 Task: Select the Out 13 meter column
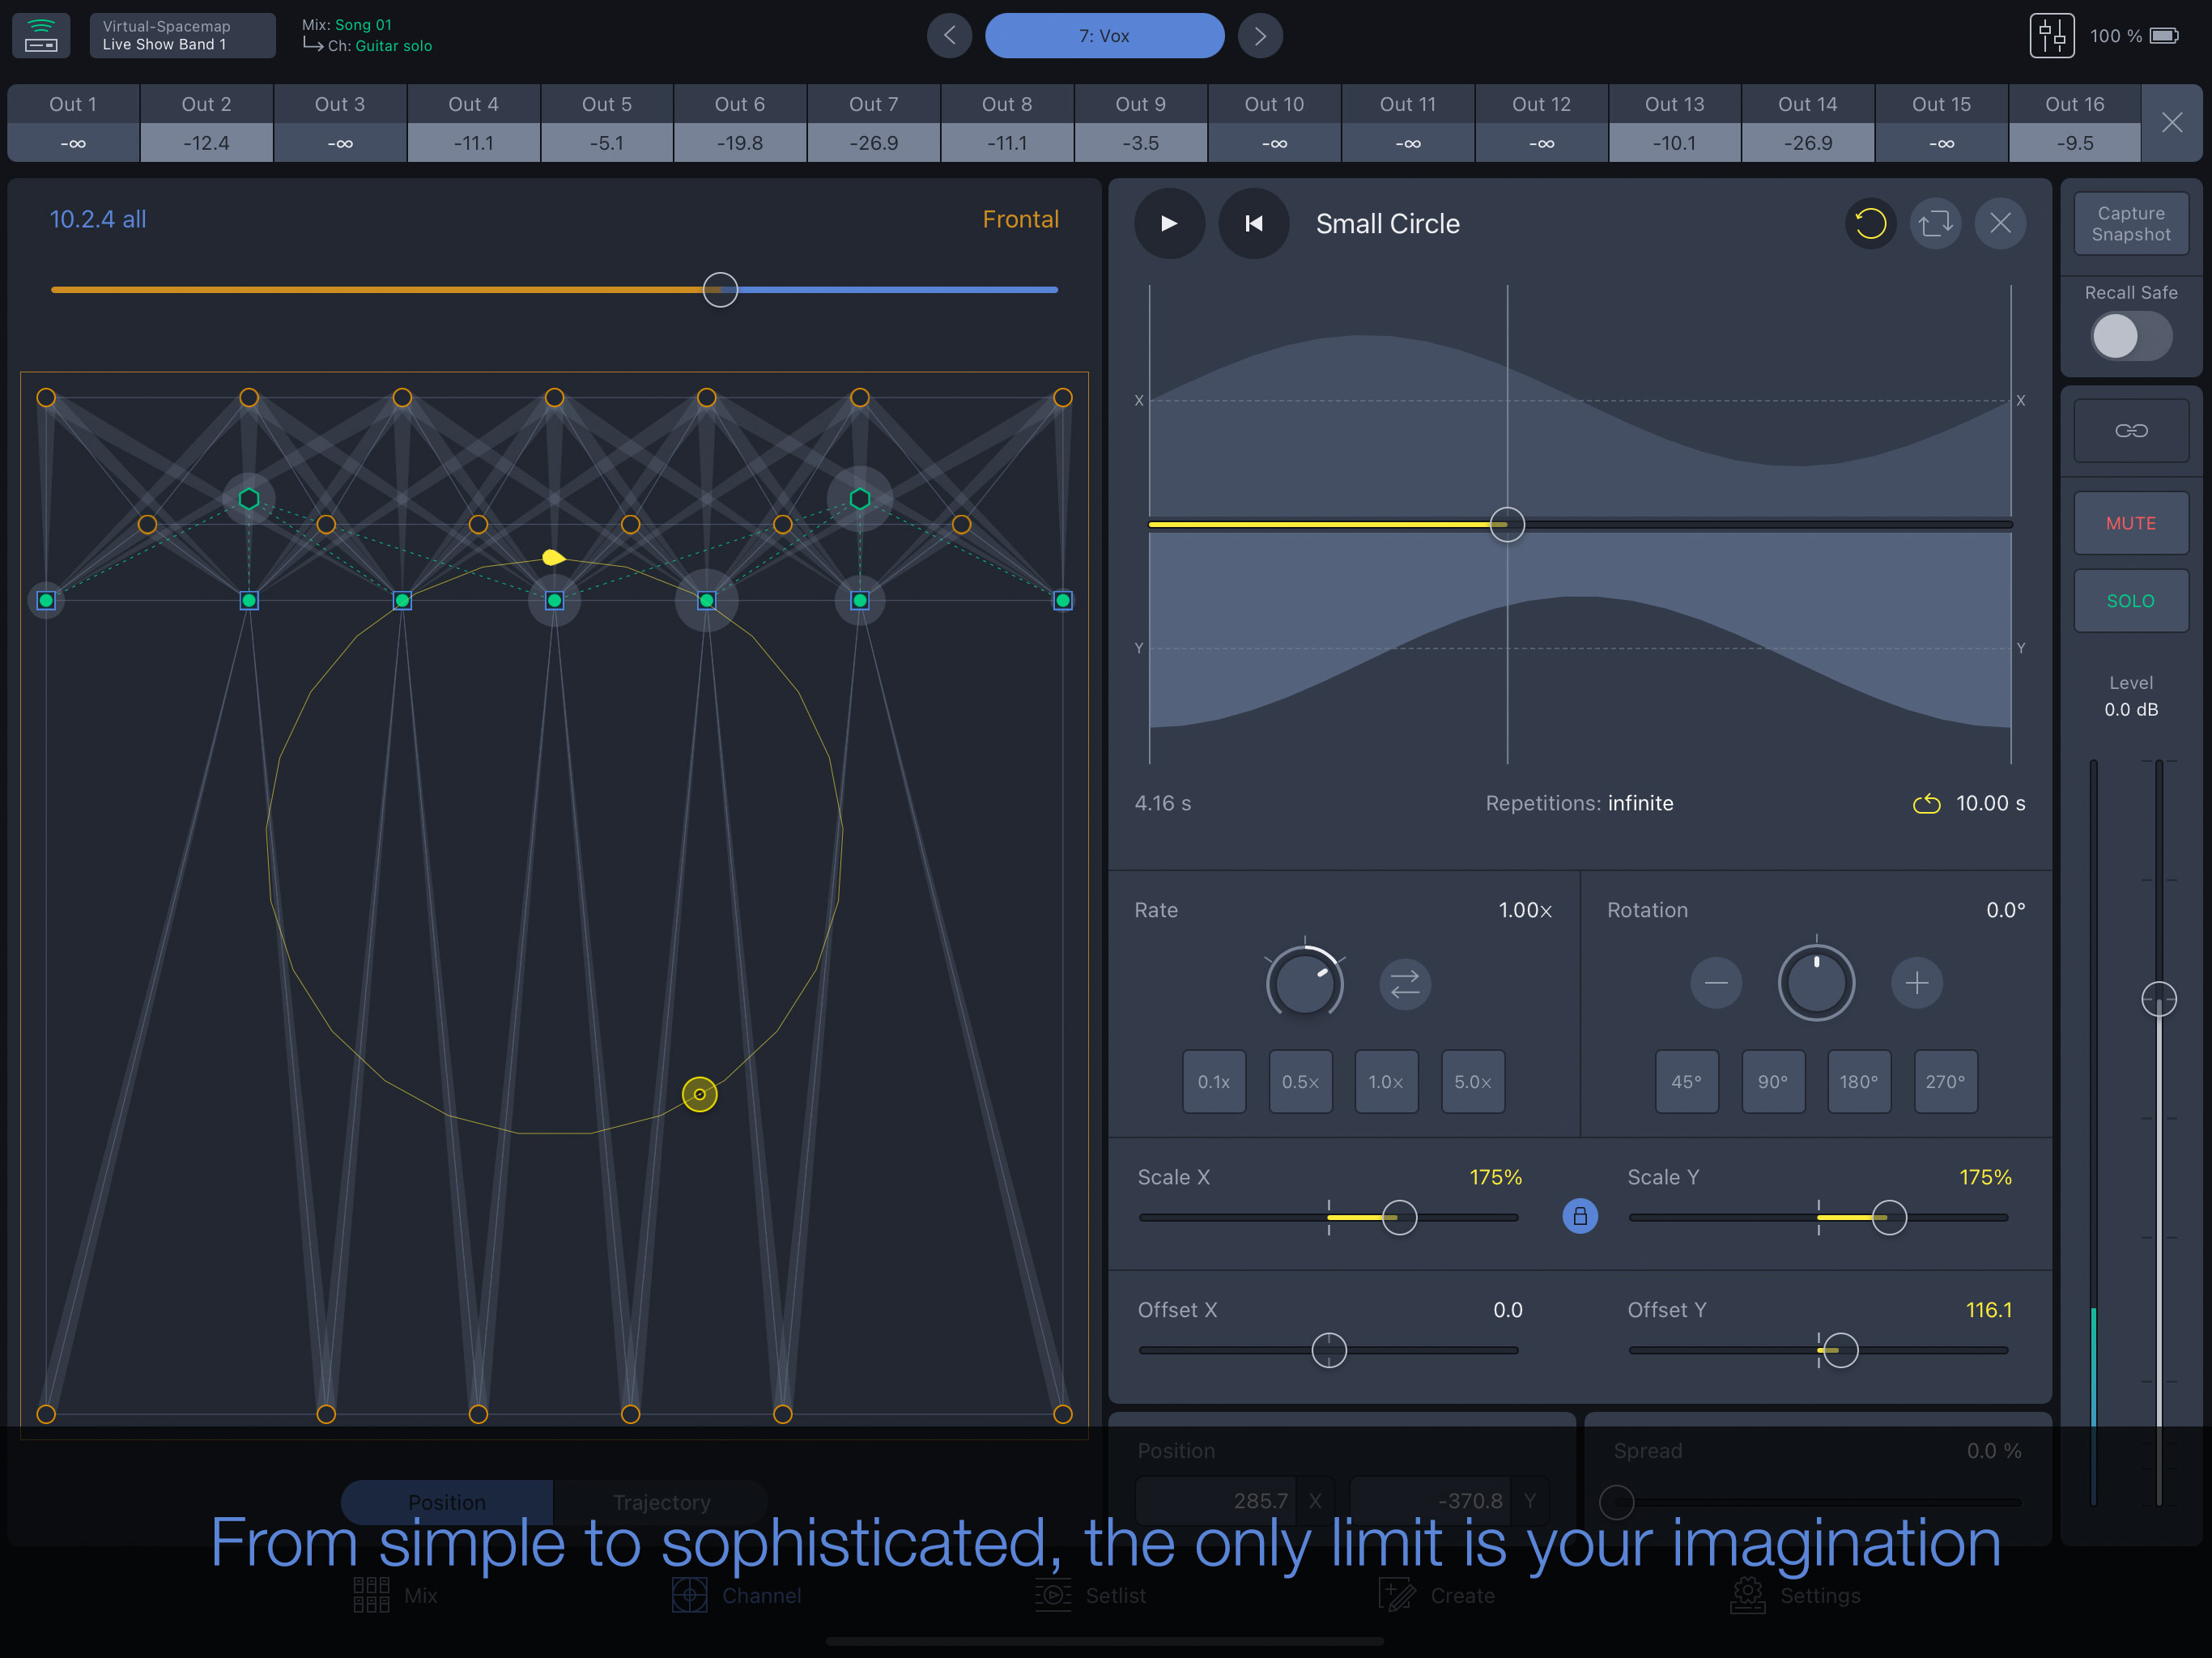coord(1674,123)
